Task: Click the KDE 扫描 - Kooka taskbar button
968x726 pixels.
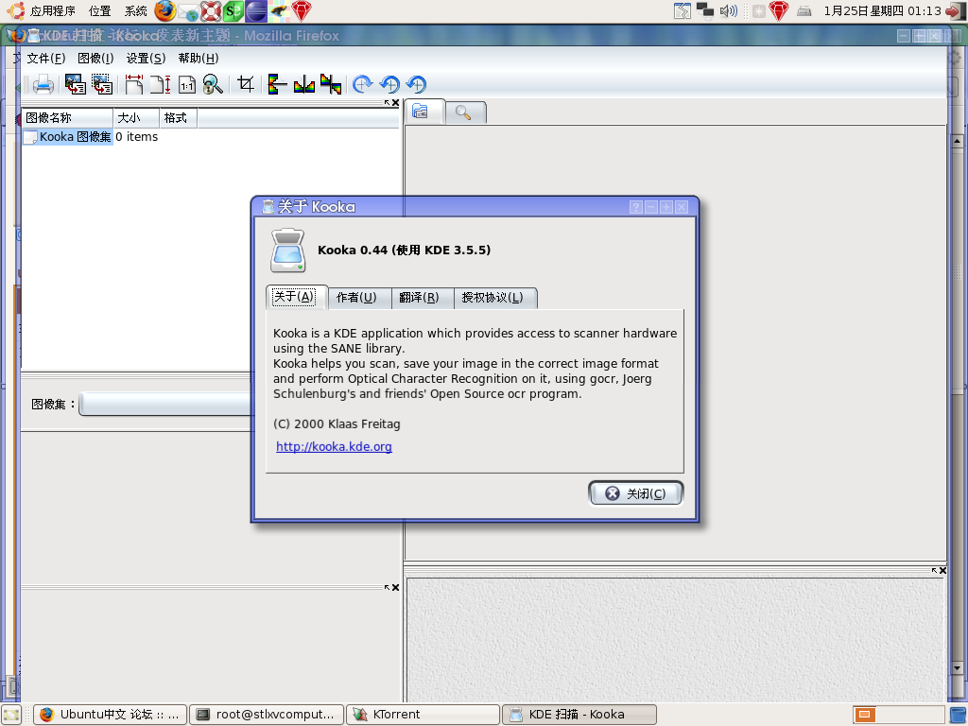Action: tap(579, 715)
